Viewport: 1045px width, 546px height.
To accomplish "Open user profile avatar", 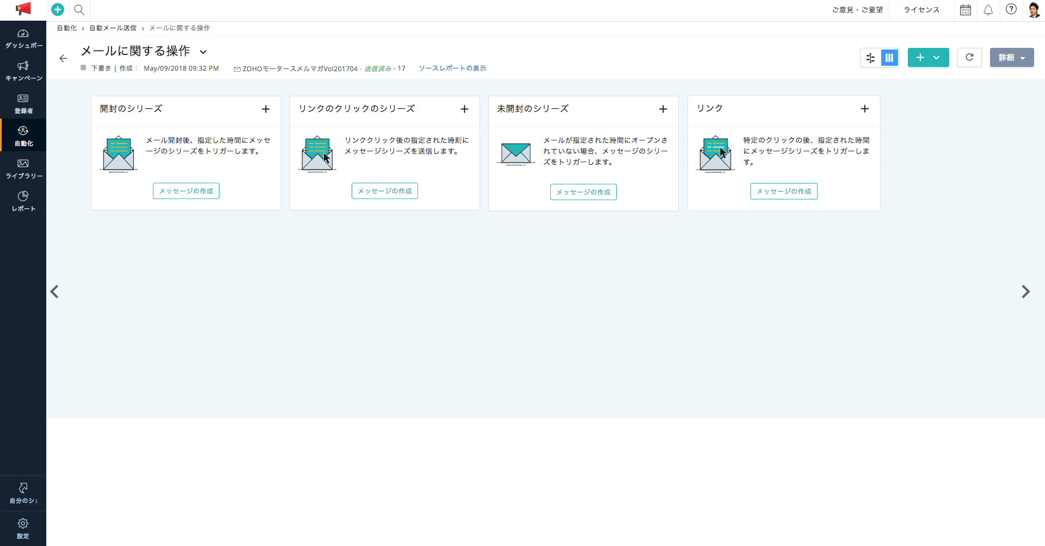I will coord(1034,10).
